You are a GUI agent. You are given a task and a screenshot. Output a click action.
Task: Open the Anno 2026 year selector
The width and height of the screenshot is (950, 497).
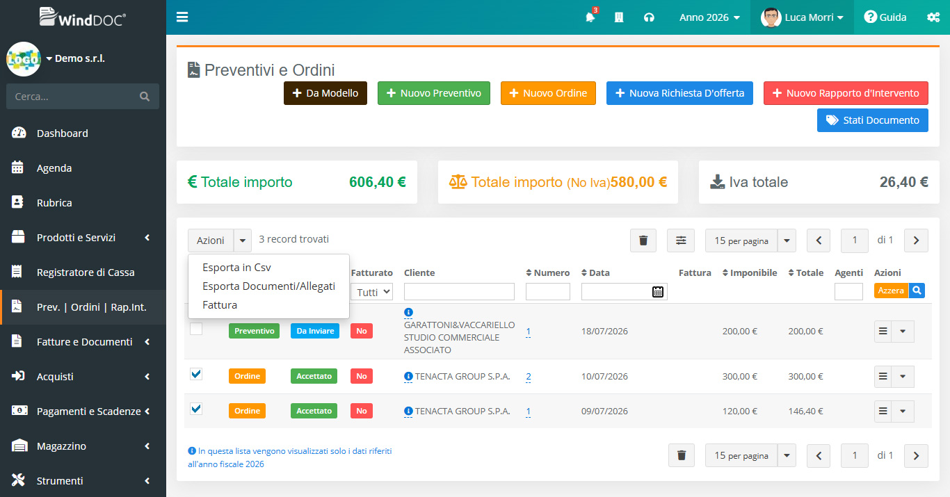pos(709,17)
